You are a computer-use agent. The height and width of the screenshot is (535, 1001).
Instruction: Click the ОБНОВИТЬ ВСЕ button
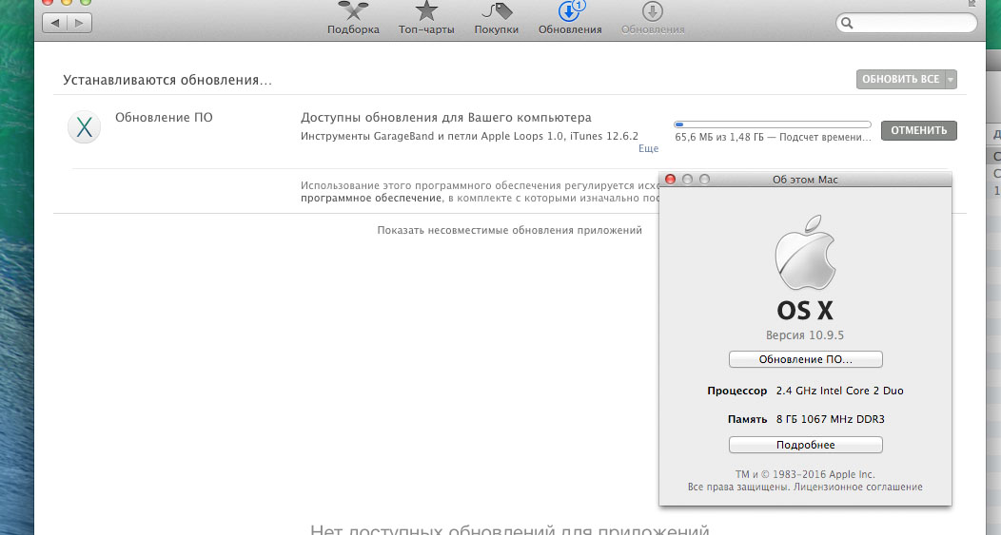point(900,79)
